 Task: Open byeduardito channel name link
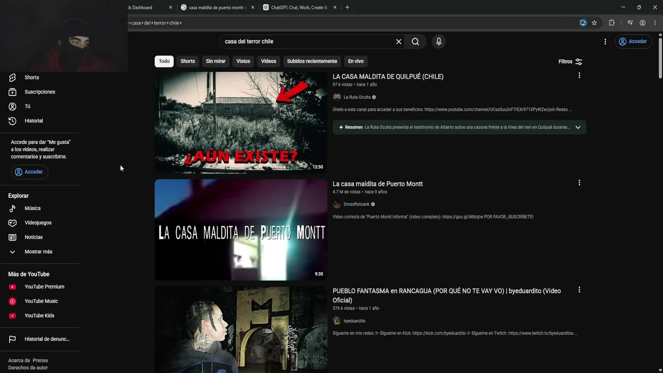354,321
